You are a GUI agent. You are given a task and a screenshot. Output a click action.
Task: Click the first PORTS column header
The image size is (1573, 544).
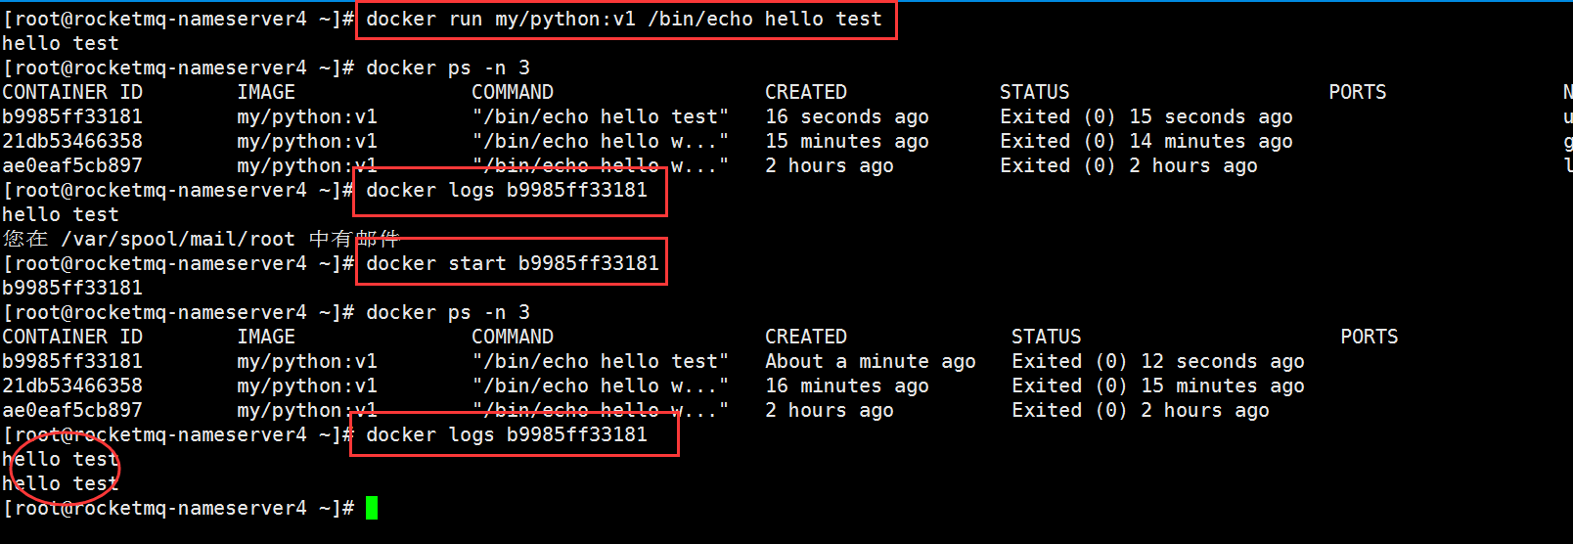pyautogui.click(x=1358, y=92)
